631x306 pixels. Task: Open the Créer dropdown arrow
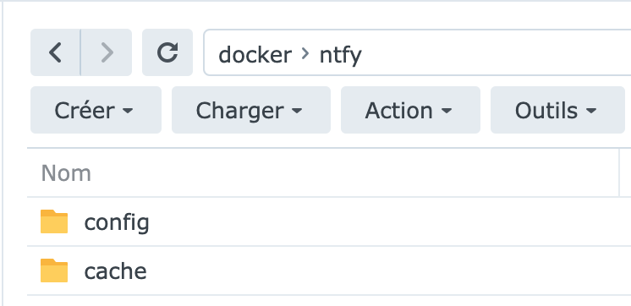point(128,110)
